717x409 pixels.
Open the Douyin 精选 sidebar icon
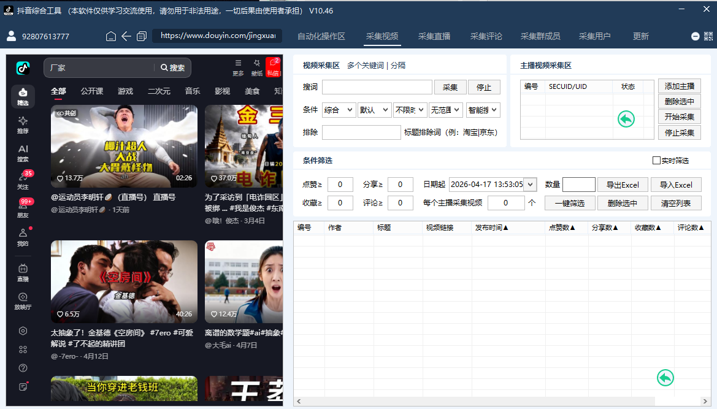23,96
